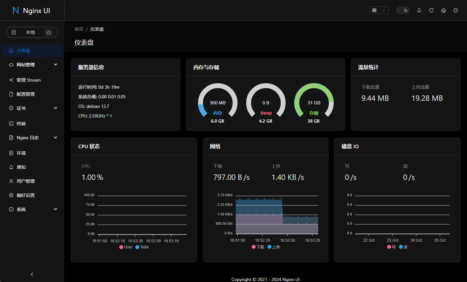
Task: Open the 本地 environment selector
Action: point(32,32)
